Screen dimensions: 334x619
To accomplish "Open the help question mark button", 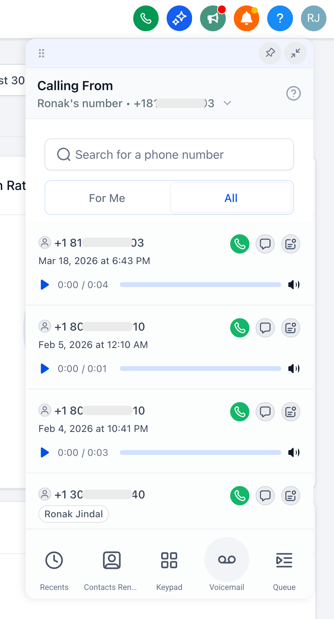I will tap(280, 18).
